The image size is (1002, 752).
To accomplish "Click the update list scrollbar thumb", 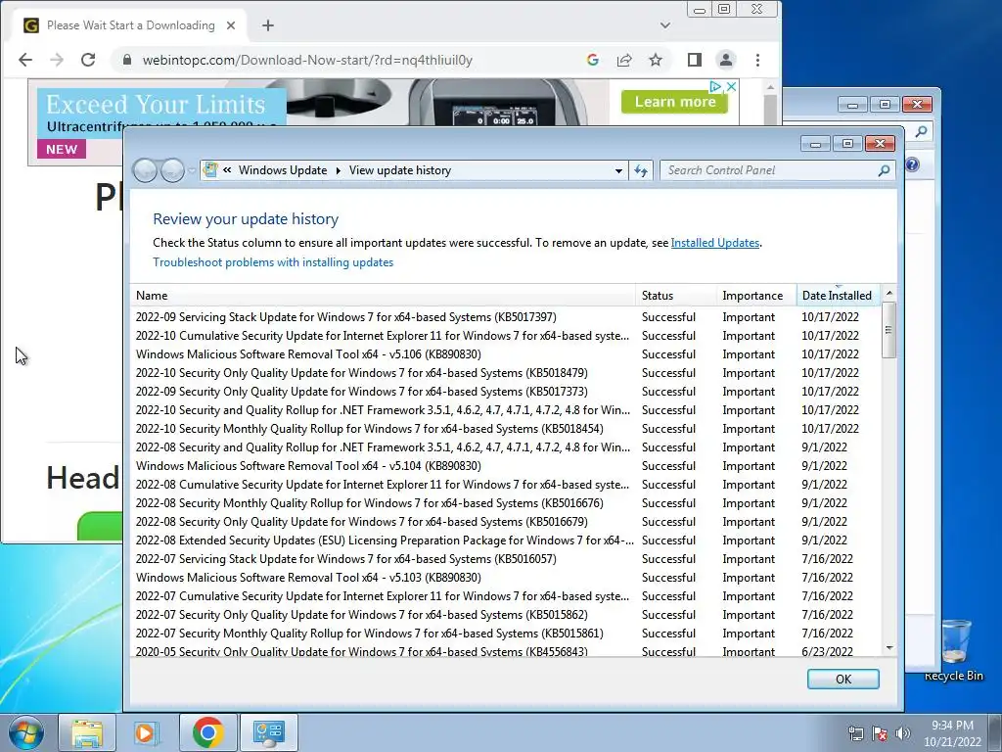I will point(888,330).
